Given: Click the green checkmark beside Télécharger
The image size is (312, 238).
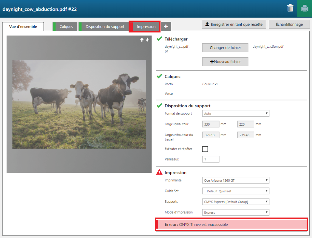Looking at the screenshot, I should coord(159,38).
